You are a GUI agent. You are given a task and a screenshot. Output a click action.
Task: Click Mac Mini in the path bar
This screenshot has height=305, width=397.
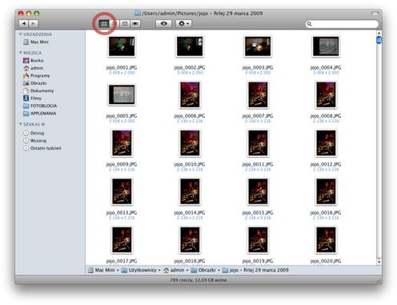pos(102,270)
